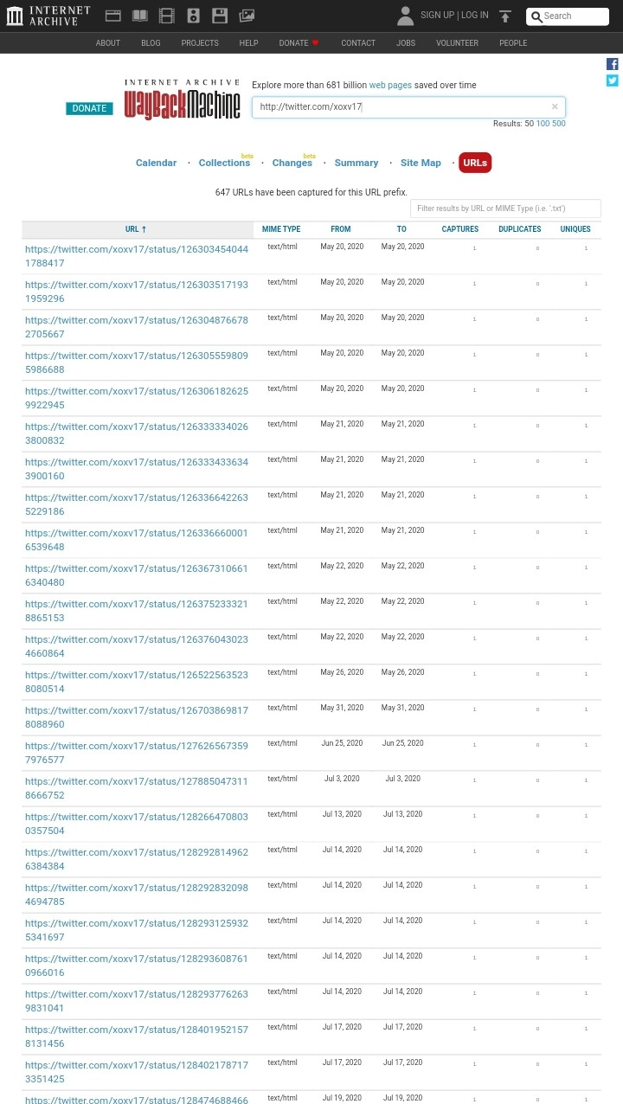
Task: Open the Audio (speaker) icon
Action: [x=193, y=16]
